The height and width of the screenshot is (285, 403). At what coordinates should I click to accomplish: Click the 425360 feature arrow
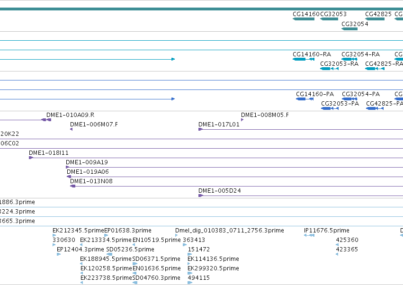[x=337, y=245]
